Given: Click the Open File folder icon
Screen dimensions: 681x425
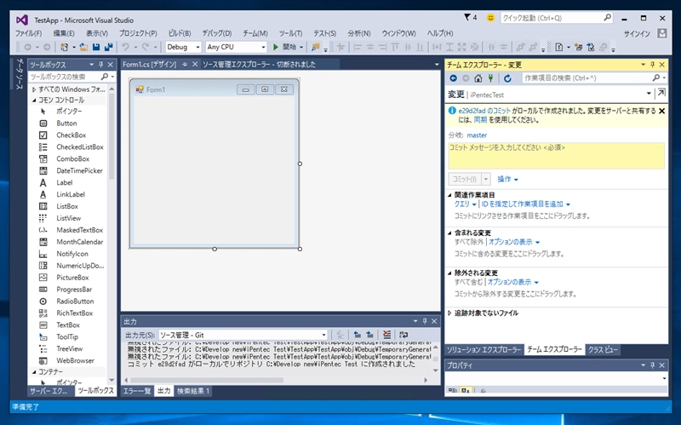Looking at the screenshot, I should (83, 47).
